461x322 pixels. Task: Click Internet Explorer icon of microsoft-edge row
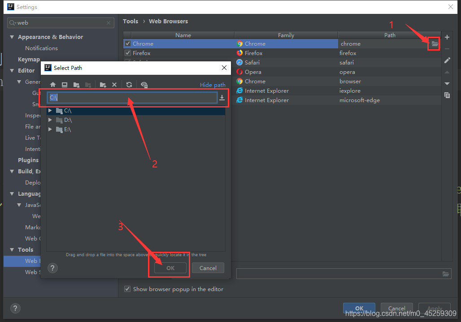[239, 100]
